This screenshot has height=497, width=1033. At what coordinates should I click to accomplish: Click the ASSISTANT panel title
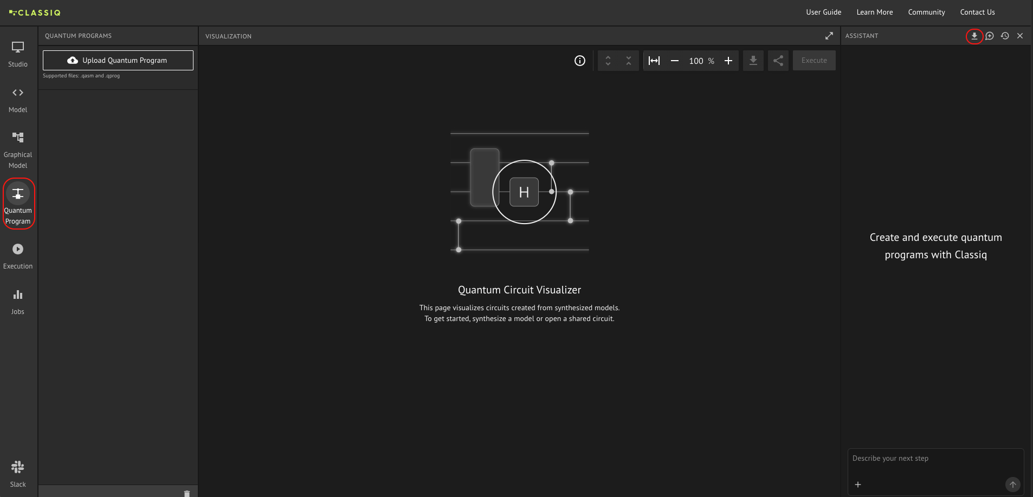[862, 36]
